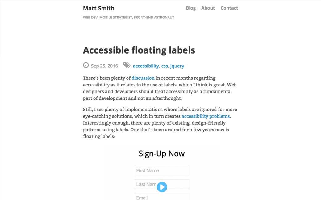Follow the accessibility problems link
The height and width of the screenshot is (200, 321).
(x=206, y=116)
